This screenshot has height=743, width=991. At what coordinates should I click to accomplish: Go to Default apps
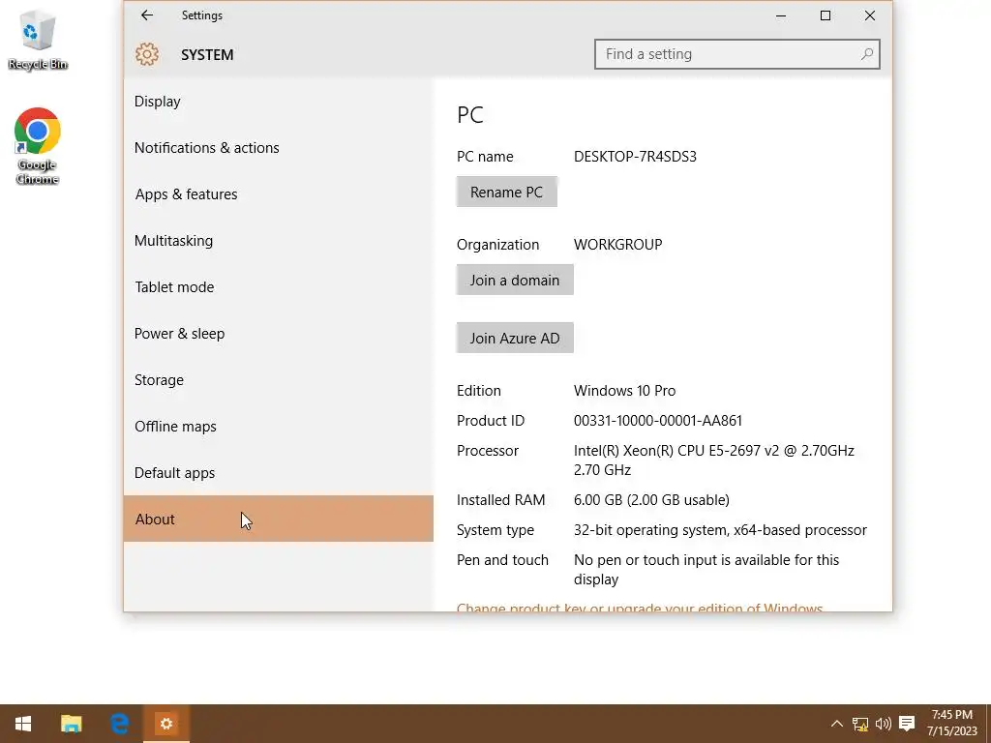point(279,472)
